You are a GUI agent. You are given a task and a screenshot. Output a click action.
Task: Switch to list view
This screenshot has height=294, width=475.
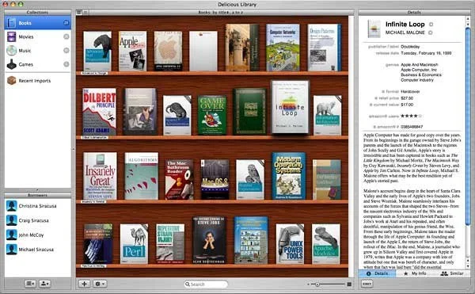click(x=85, y=12)
